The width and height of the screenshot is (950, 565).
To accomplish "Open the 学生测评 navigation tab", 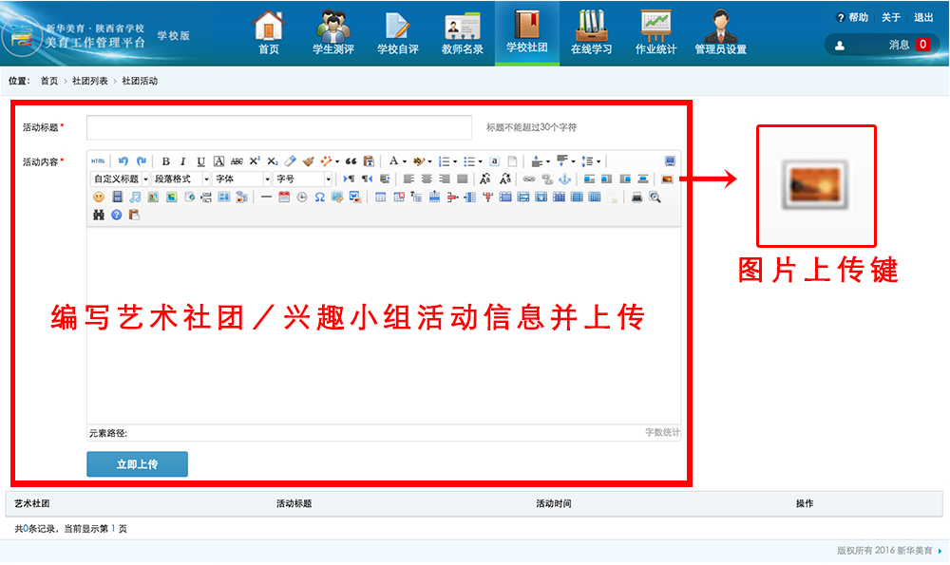I will 332,33.
